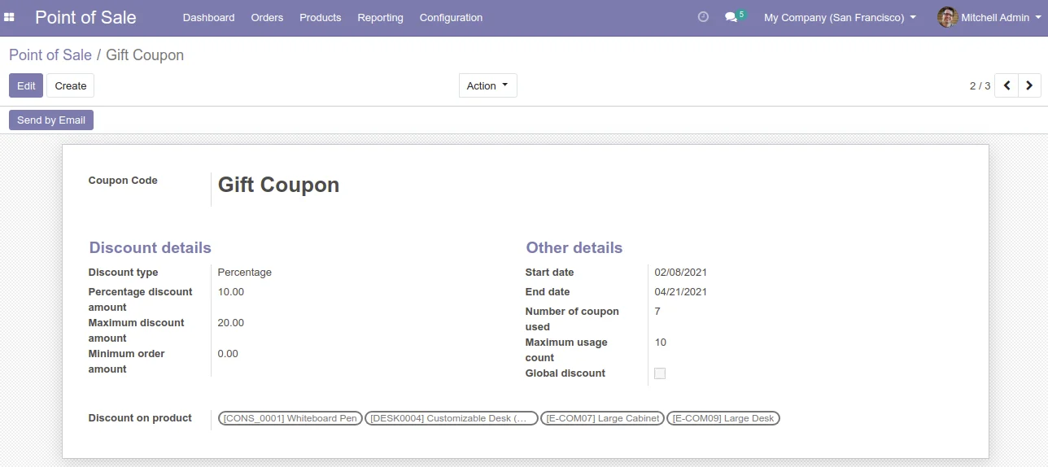This screenshot has width=1048, height=467.
Task: Click the end date 04/21/2021
Action: click(x=681, y=292)
